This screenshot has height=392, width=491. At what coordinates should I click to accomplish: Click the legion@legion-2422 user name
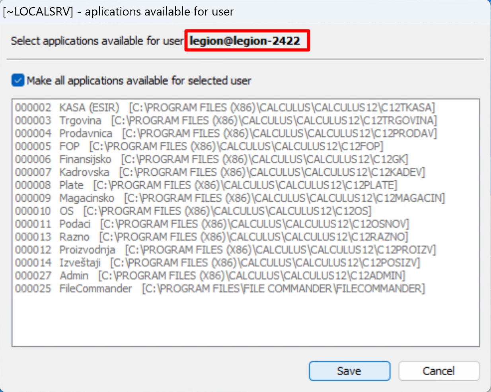tap(245, 41)
